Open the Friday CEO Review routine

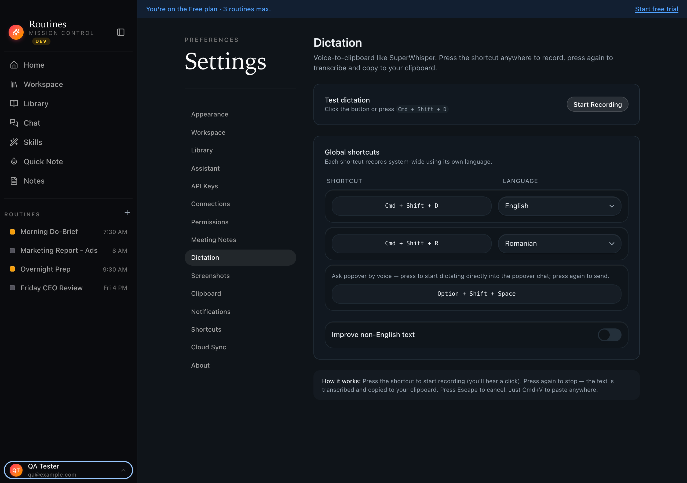[x=68, y=288]
